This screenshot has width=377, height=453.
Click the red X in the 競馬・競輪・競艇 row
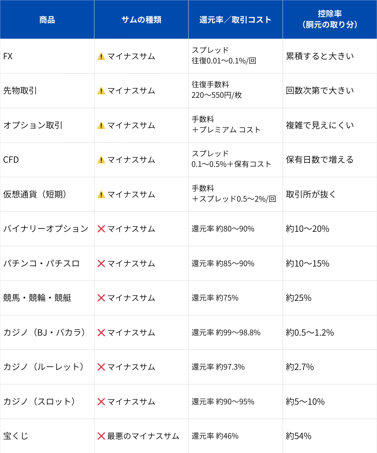[x=101, y=298]
